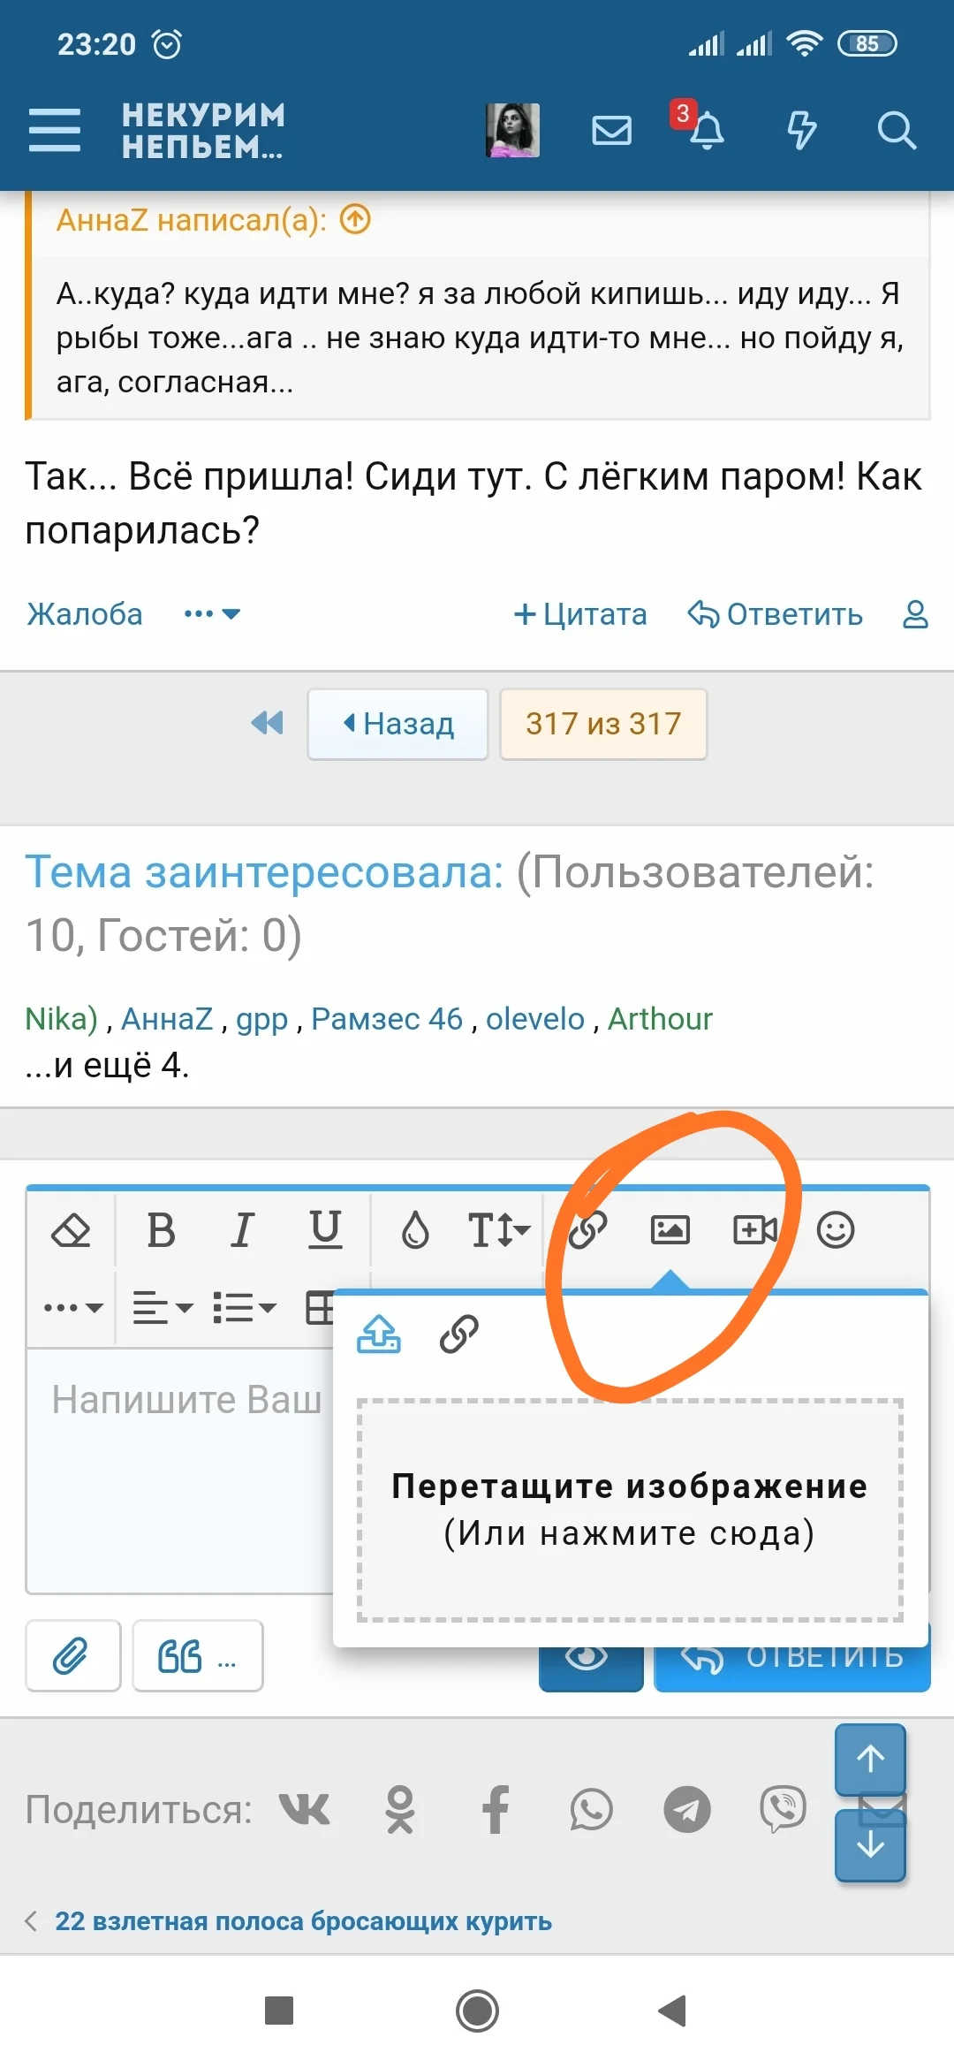
Task: Click the image drop zone to upload
Action: 630,1509
